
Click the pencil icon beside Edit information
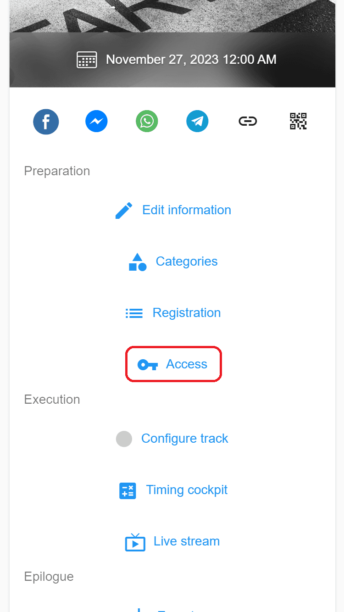124,210
